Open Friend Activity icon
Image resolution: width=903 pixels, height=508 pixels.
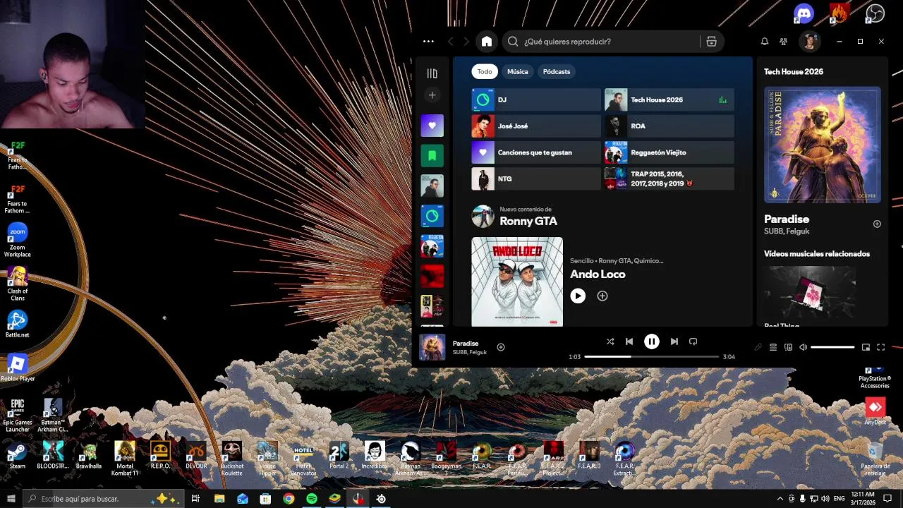click(783, 42)
